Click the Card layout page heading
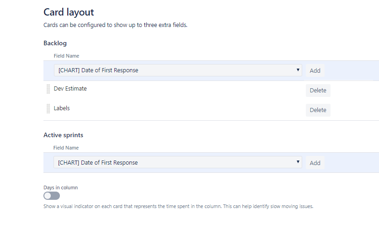The height and width of the screenshot is (230, 379). (69, 12)
